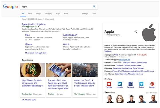Share the Apple knowledge panel
This screenshot has height=108, width=160.
136,32
